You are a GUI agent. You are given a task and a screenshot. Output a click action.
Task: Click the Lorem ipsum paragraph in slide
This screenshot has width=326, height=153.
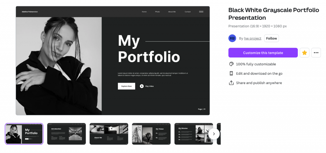[x=153, y=74]
